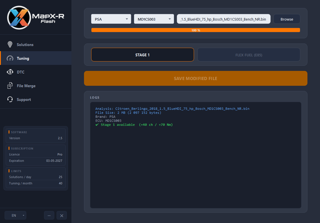Image resolution: width=320 pixels, height=223 pixels.
Task: Open the MD1CS003 ECU dropdown
Action: click(154, 19)
